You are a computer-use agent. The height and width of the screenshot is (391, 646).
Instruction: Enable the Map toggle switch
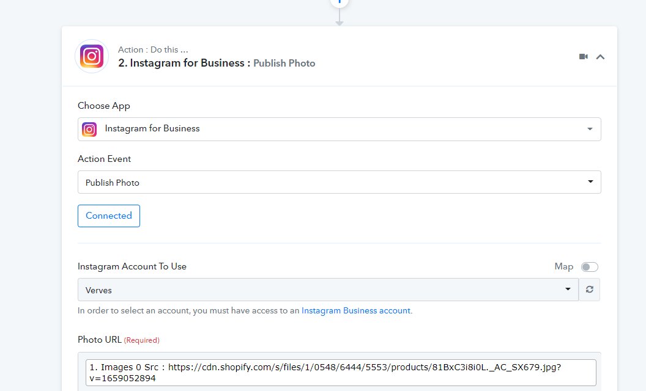590,267
